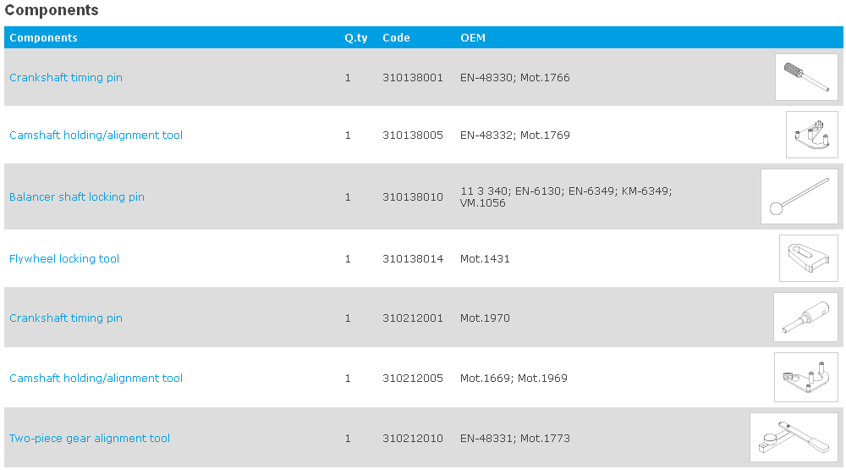
Task: Open the crankshaft timing pin 310138001 thumbnail image
Action: [805, 77]
